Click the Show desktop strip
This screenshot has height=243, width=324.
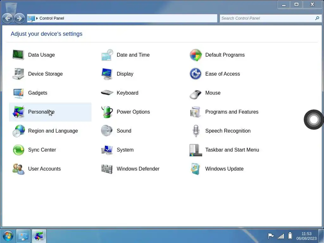321,236
